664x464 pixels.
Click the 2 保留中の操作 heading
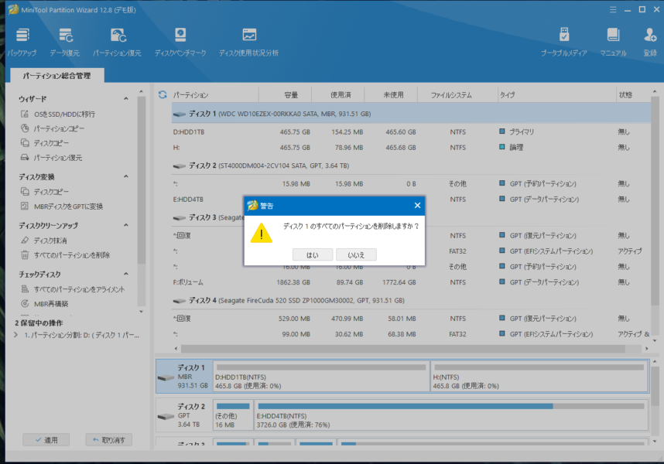click(39, 322)
